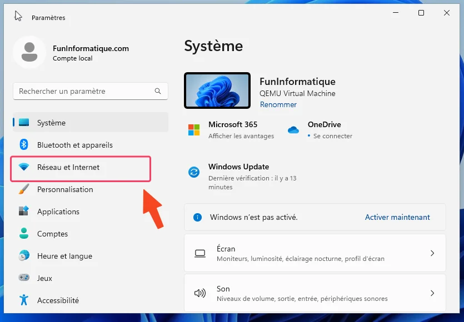The image size is (464, 322).
Task: Click Niveaux de volume description text
Action: click(302, 299)
